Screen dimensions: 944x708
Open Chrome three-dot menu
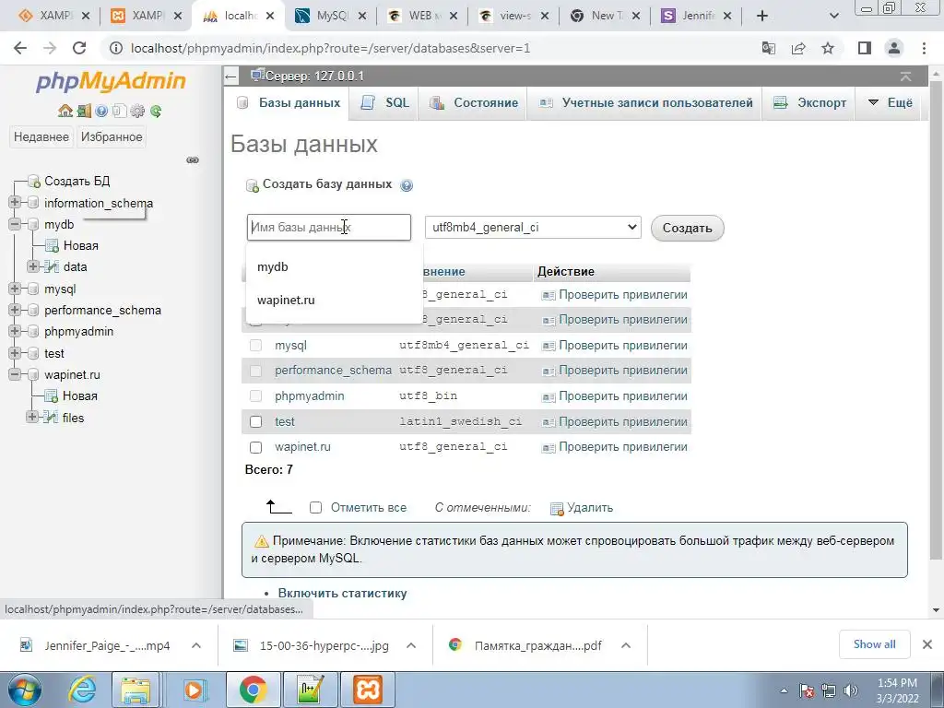coord(924,48)
